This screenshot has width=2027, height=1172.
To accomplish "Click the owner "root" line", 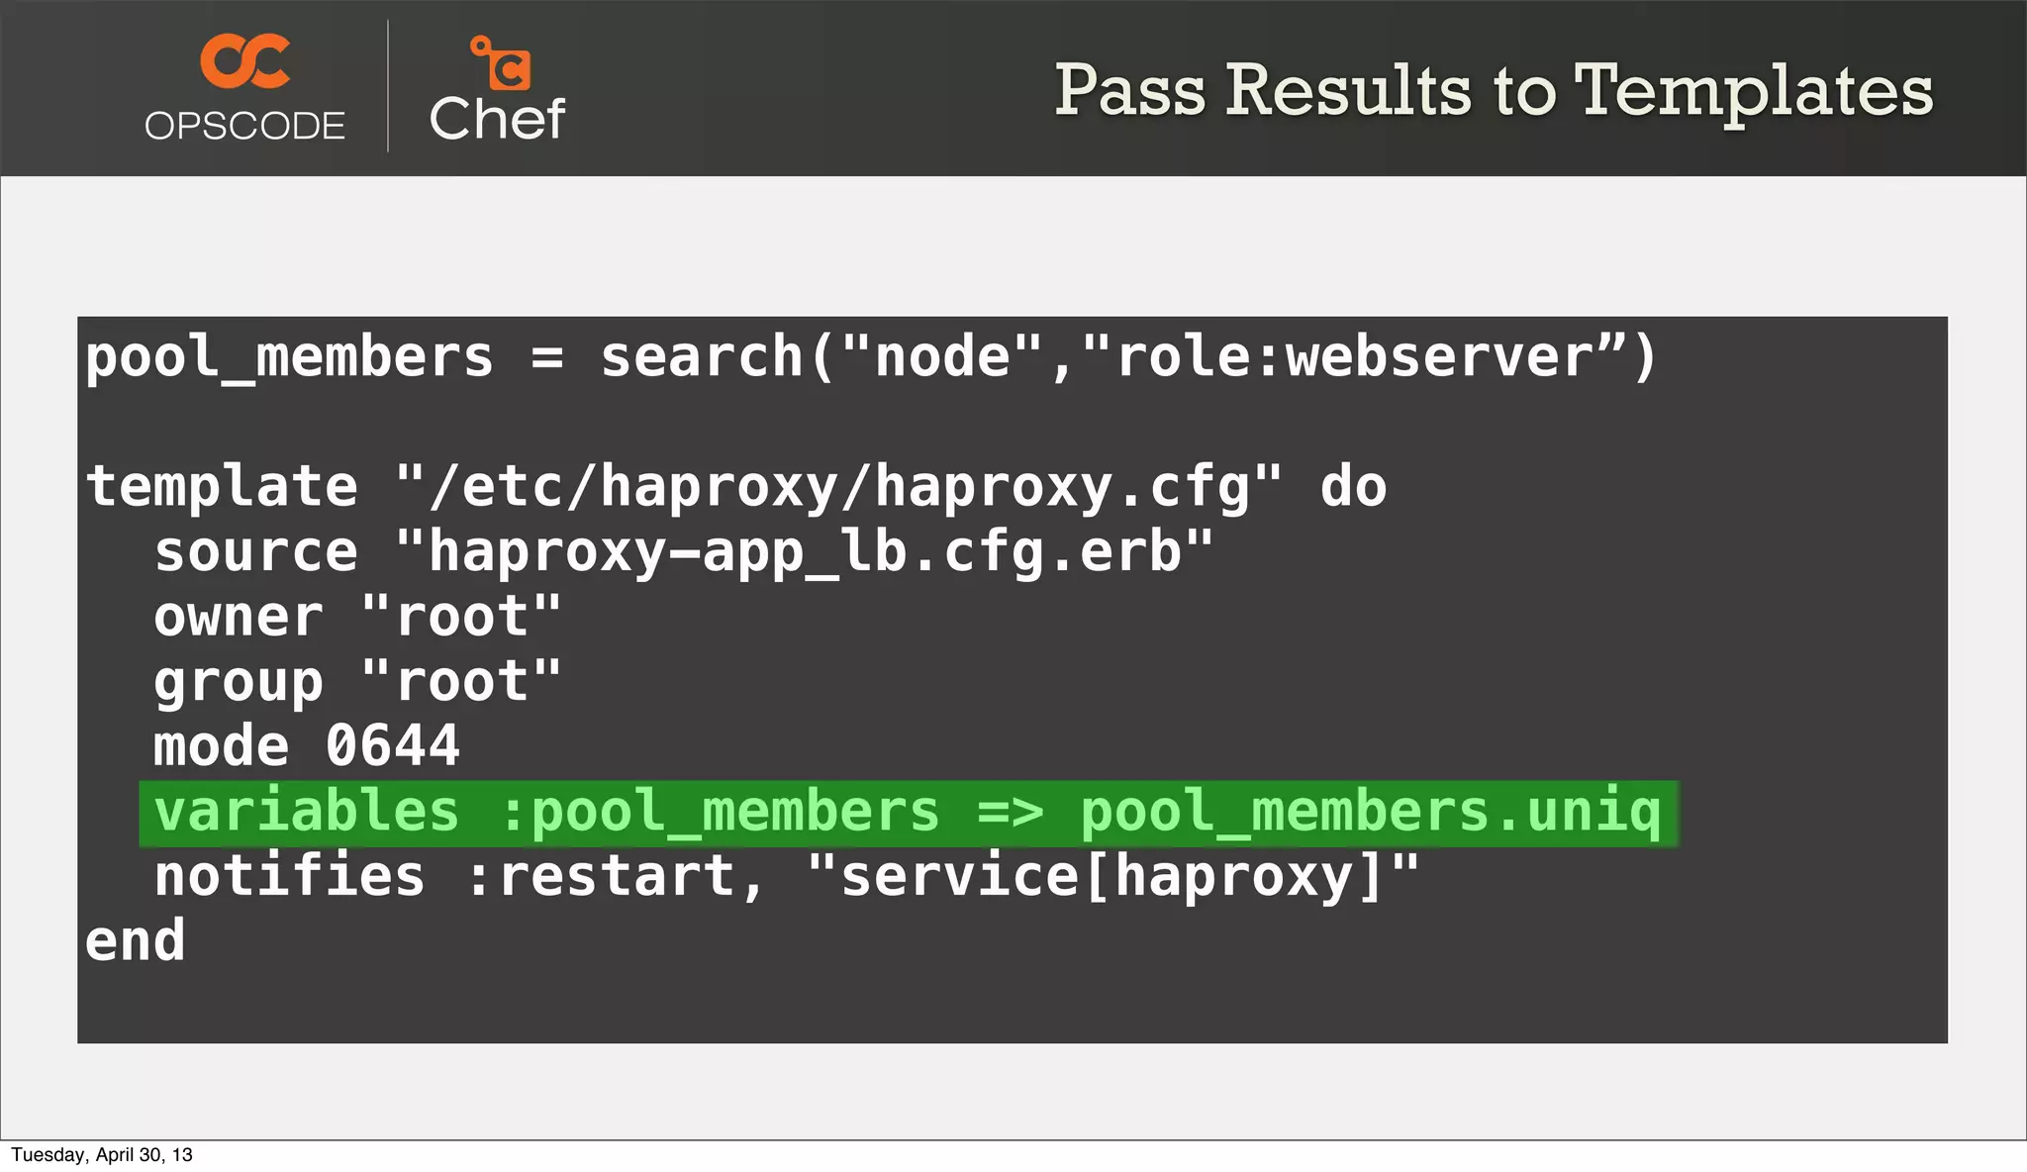I will [357, 616].
